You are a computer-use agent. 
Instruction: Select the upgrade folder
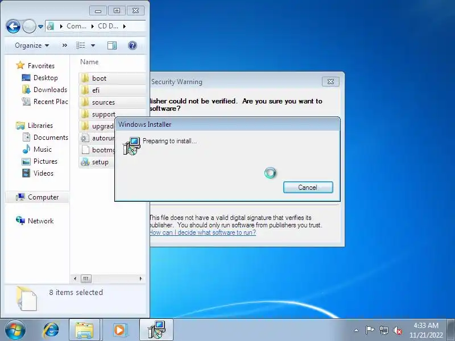pyautogui.click(x=97, y=126)
